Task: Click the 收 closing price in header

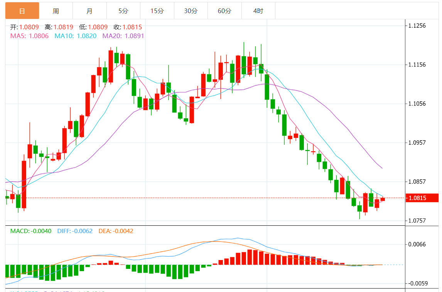Action: tap(128, 27)
